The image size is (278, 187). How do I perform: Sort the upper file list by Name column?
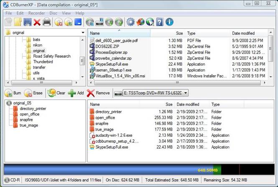[x=119, y=33]
